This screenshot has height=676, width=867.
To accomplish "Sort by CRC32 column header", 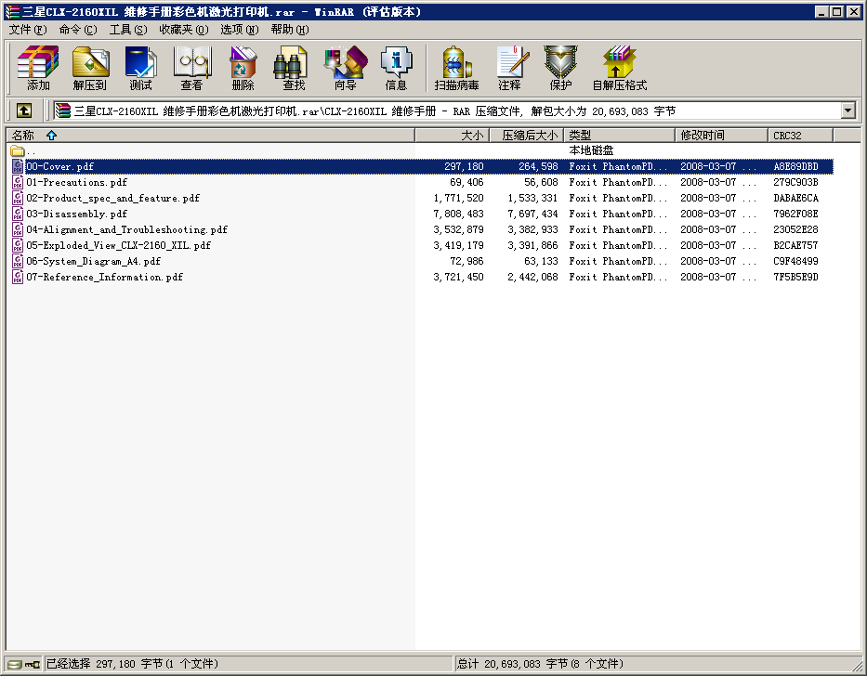I will point(800,135).
